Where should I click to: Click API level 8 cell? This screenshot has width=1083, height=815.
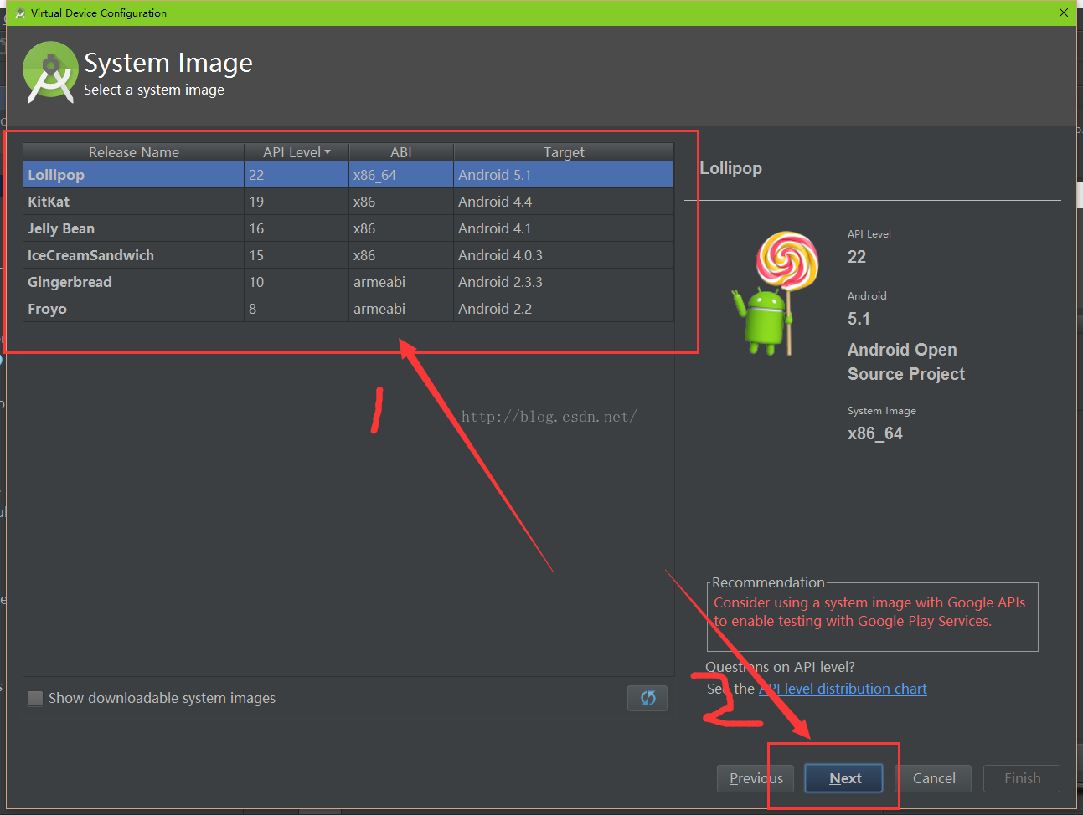(x=297, y=309)
